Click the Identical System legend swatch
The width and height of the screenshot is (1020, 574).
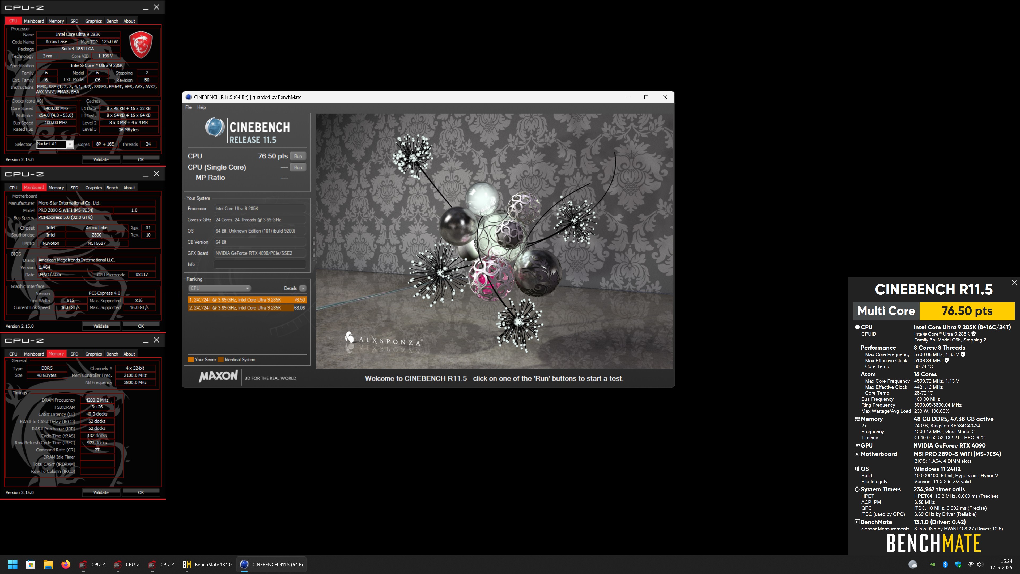(x=220, y=360)
